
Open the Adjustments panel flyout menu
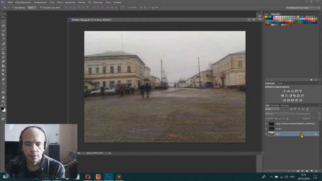[x=320, y=83]
